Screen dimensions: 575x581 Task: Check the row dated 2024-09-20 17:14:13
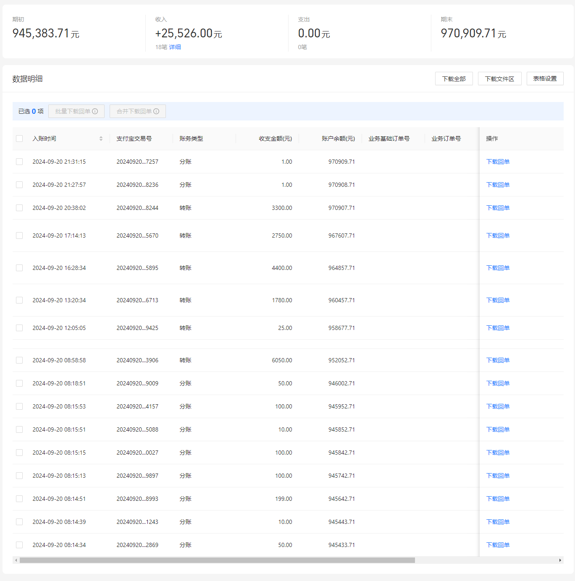coord(19,236)
